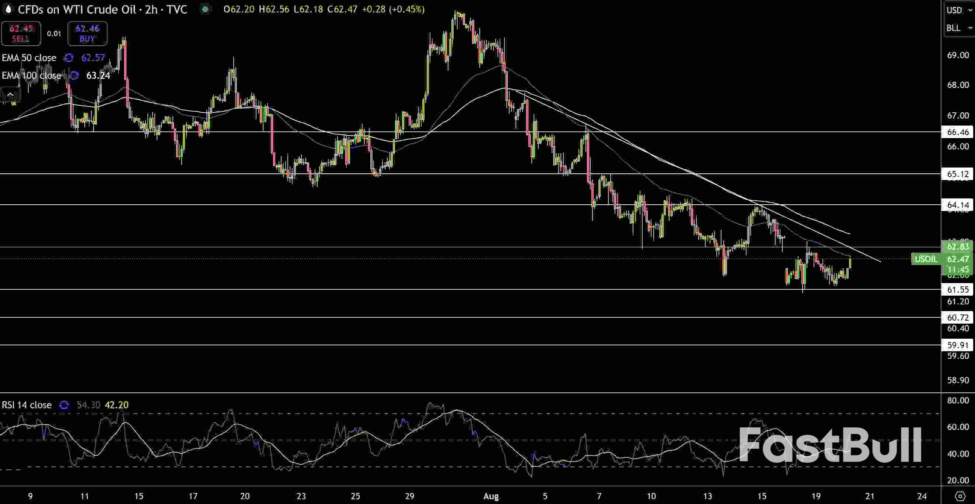
Task: Click the RSI 14 indicator circle icon
Action: (x=64, y=405)
